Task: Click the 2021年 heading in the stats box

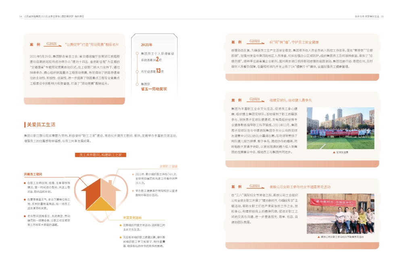Action: (147, 45)
